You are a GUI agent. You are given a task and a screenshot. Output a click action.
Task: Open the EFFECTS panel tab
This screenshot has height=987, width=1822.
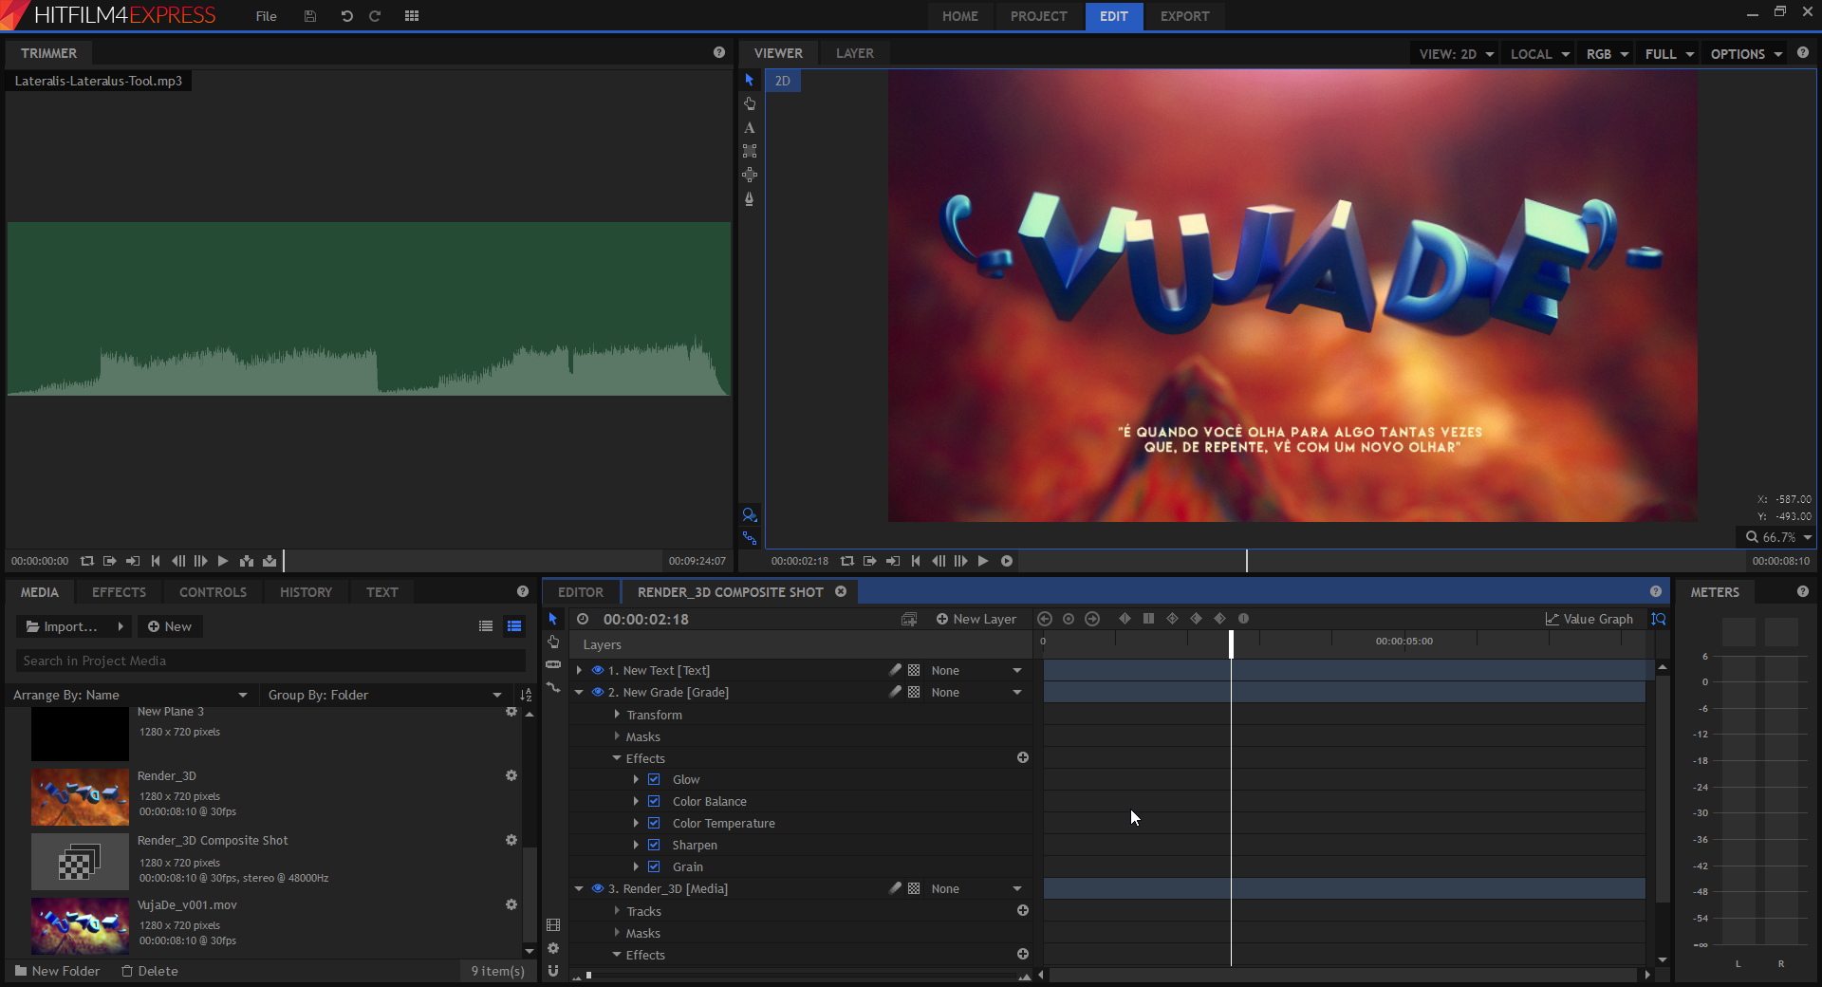119,592
